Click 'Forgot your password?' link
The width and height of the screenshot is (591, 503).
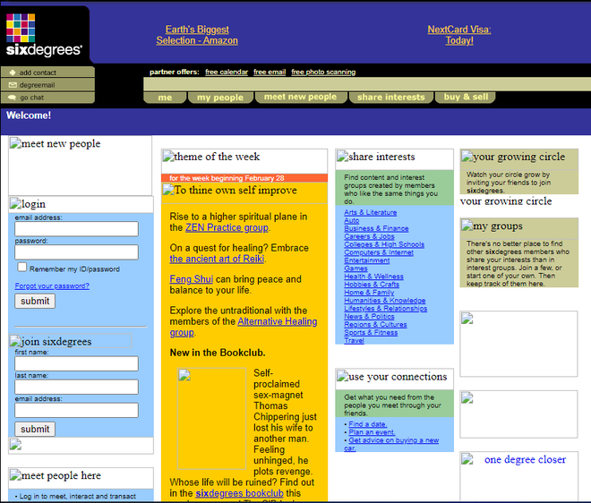tap(52, 286)
